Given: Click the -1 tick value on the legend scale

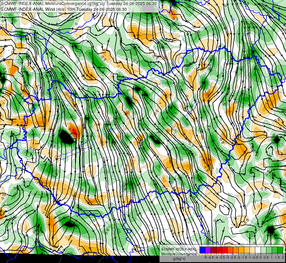Looking at the screenshot, I should [x=249, y=257].
